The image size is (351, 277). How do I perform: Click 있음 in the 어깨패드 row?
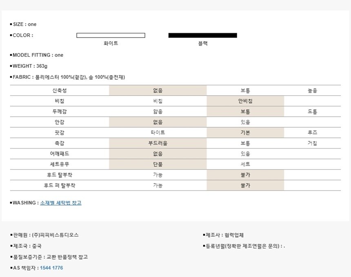point(245,154)
